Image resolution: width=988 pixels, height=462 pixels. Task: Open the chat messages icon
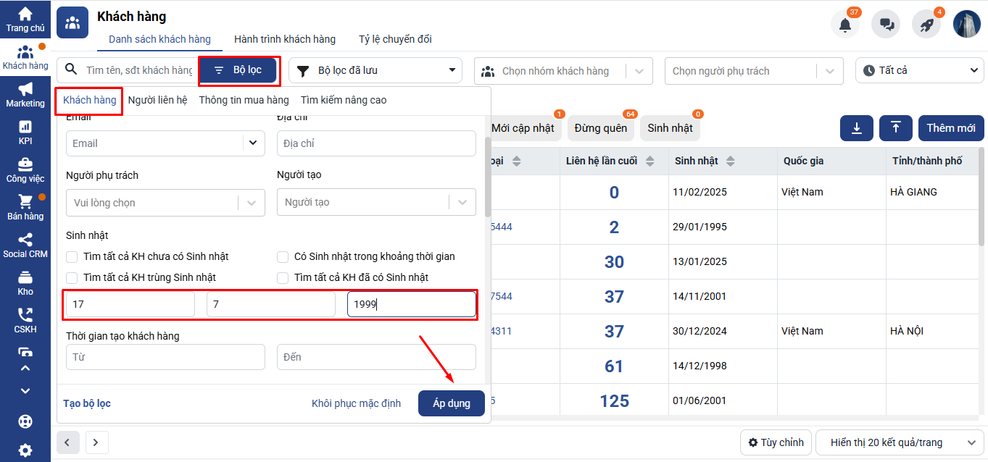click(x=886, y=25)
